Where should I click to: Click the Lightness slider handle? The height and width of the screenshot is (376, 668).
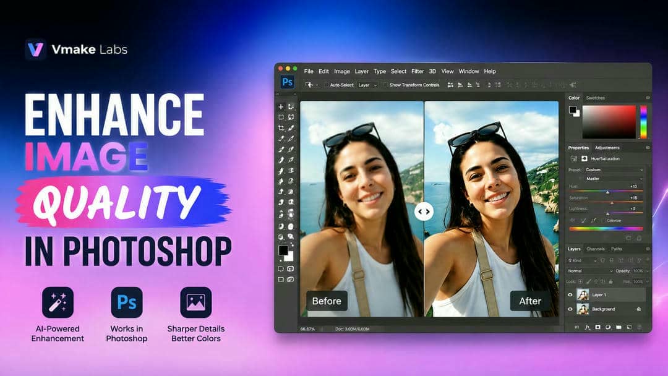tap(607, 214)
